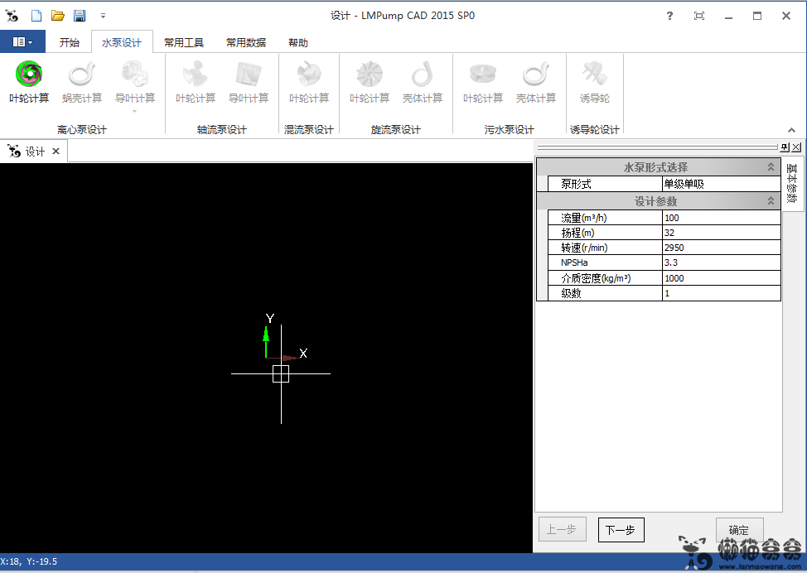Click the 泵形式 label cell
This screenshot has height=573, width=807.
tap(605, 184)
